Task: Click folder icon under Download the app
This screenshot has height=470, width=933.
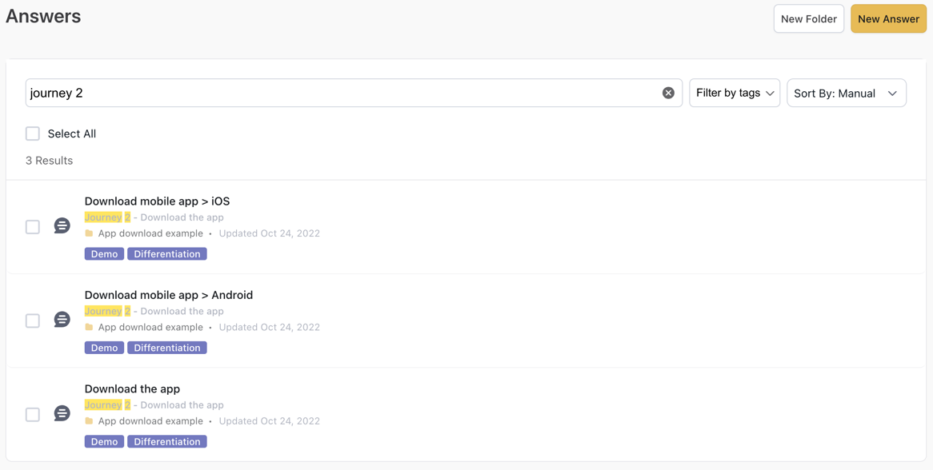Action: [x=89, y=421]
